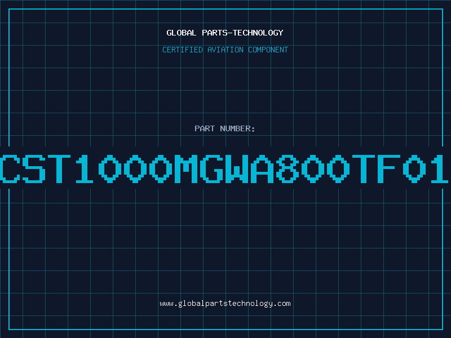Click the CERTIFIED AVIATION COMPONENT subtitle

pos(225,50)
